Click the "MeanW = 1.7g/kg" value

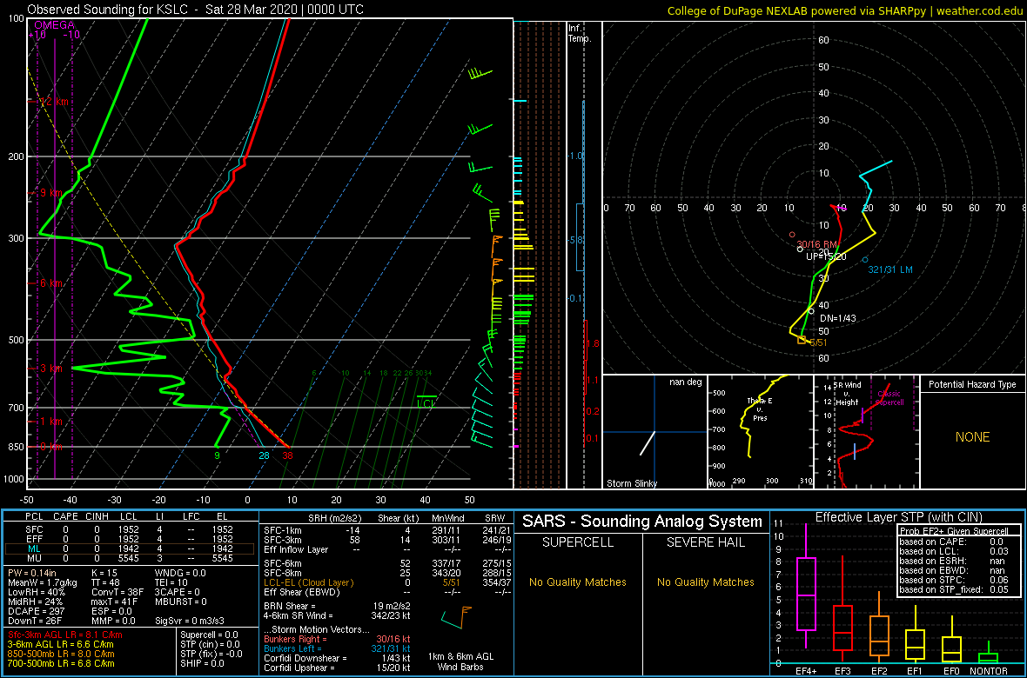(x=42, y=582)
